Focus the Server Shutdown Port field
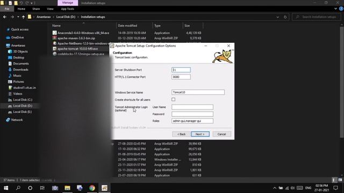344x193 pixels. [181, 70]
